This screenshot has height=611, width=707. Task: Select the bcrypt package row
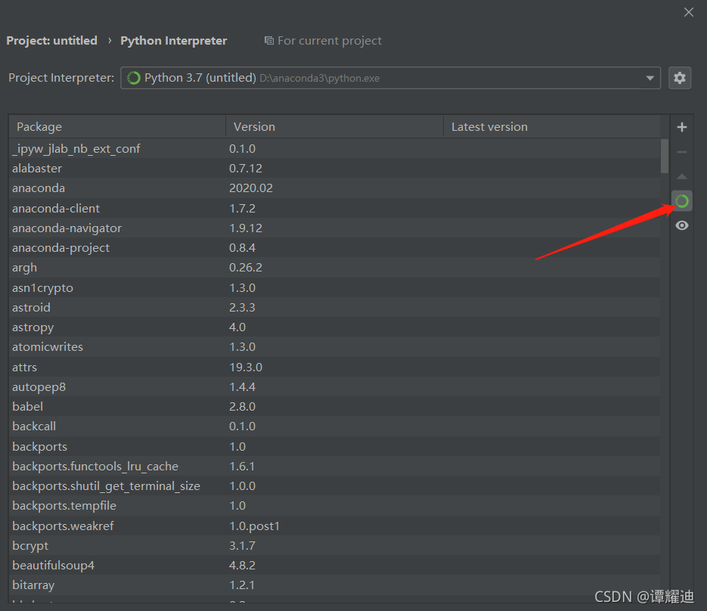coord(334,546)
